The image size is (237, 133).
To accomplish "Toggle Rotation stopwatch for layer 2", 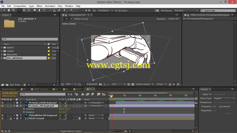I will pyautogui.click(x=24, y=112).
